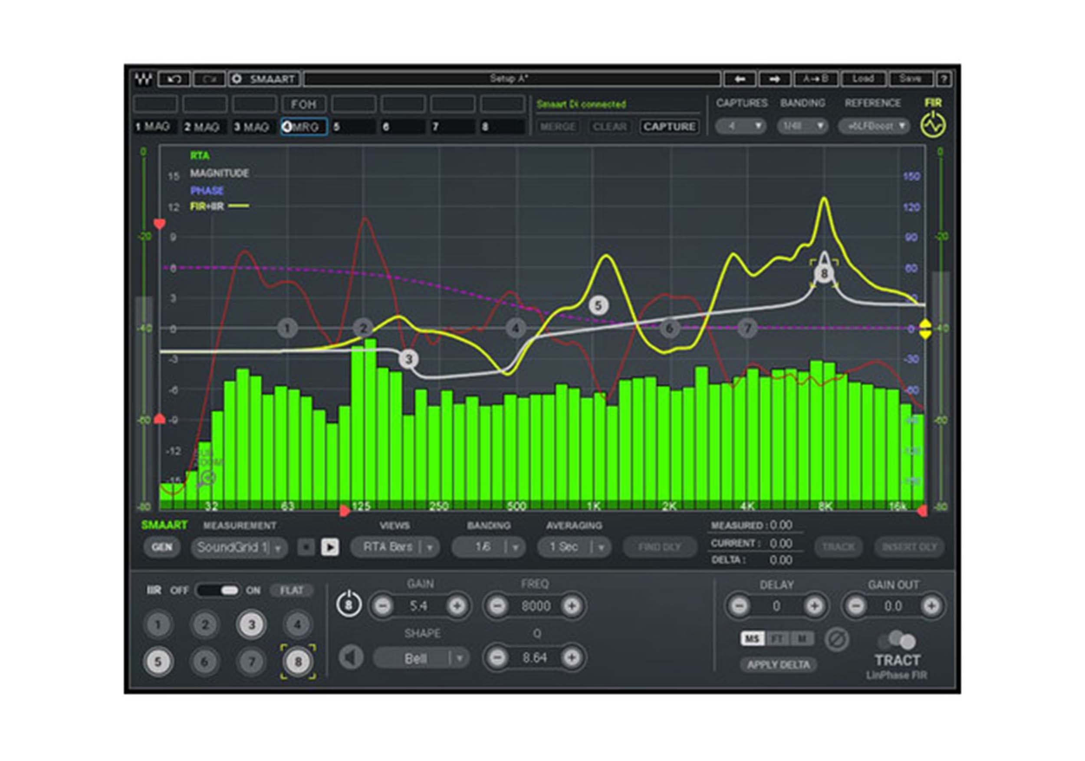
Task: Select empty capture slot 6
Action: (x=403, y=127)
